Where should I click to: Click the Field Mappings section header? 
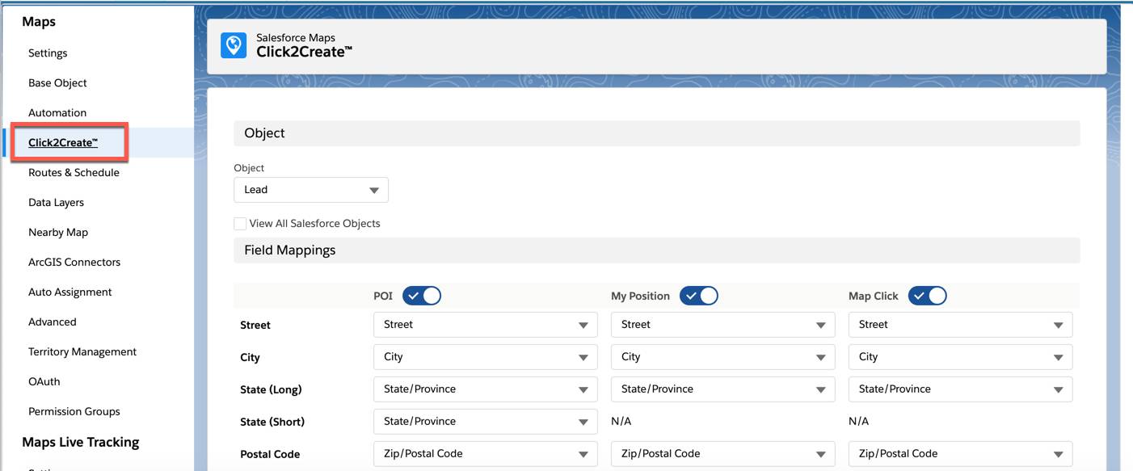657,250
